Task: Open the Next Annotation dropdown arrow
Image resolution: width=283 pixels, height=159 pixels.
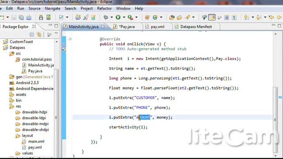Action: (x=252, y=18)
